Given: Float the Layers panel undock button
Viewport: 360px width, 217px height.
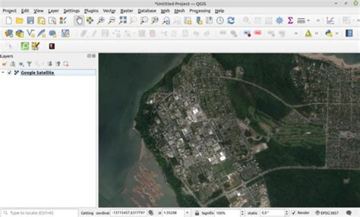Looking at the screenshot, I should pos(89,56).
